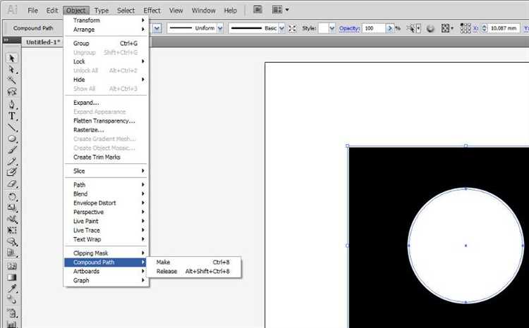
Task: Choose Rasterize... menu item
Action: [107, 130]
